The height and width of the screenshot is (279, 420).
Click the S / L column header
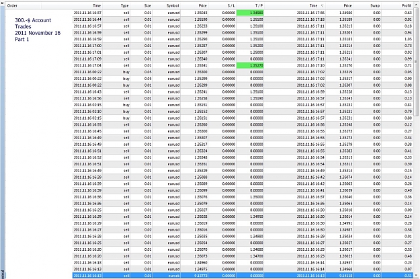pos(231,5)
